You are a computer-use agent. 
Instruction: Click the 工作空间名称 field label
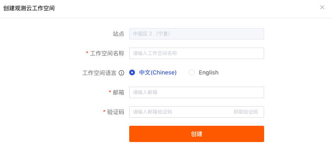pos(107,53)
